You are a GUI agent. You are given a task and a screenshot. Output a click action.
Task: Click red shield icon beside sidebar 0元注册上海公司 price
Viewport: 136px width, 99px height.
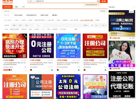click(110, 38)
